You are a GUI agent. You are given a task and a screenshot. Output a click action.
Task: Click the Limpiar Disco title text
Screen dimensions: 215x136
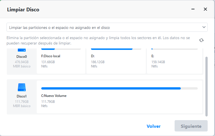[23, 10]
